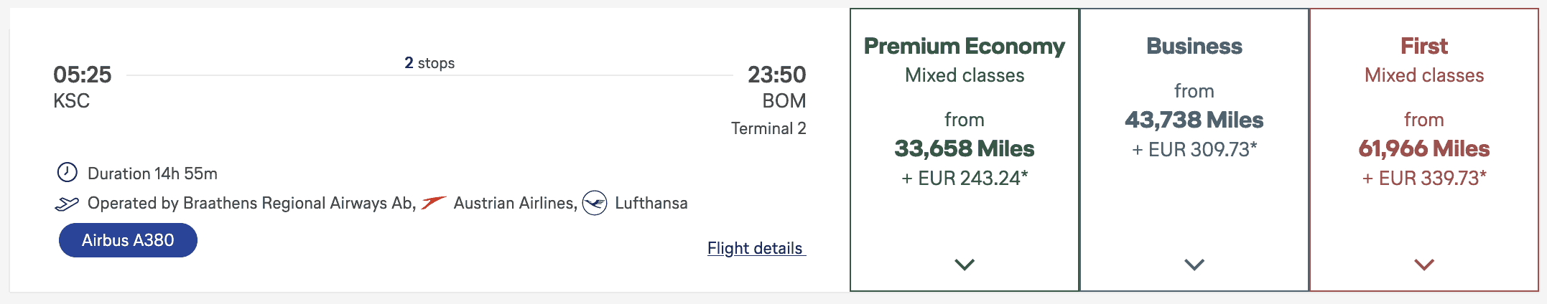
Task: Select the First fare heading
Action: 1424,46
